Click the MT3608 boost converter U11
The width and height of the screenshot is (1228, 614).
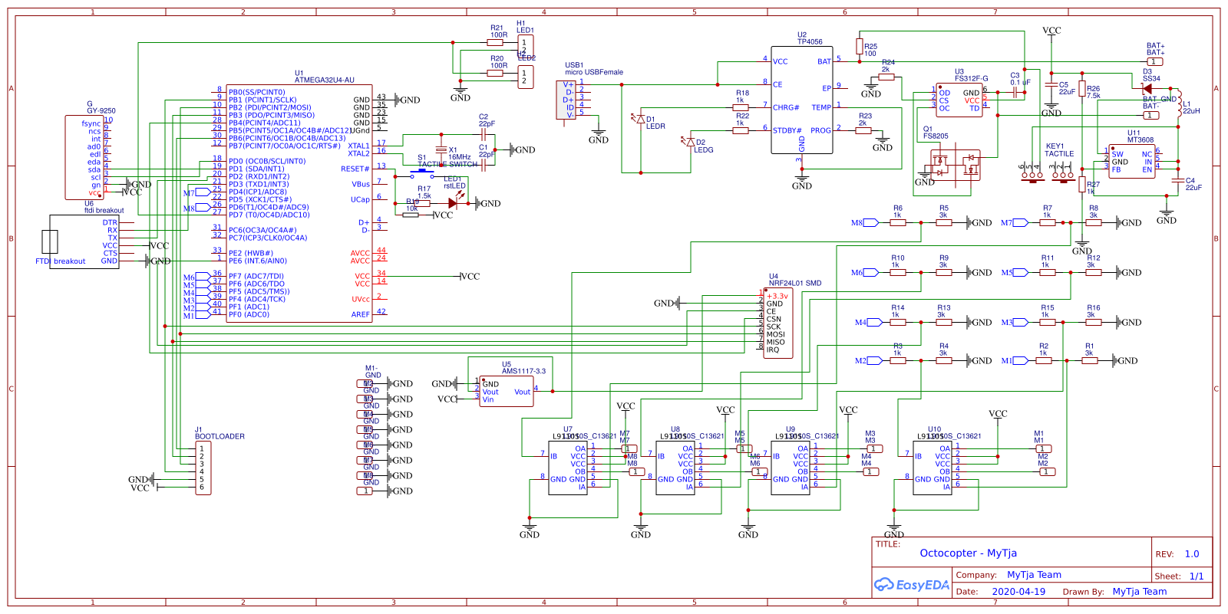1131,161
